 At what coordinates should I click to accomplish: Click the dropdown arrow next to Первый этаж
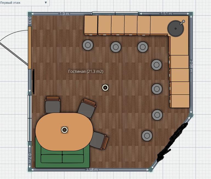(46, 2)
